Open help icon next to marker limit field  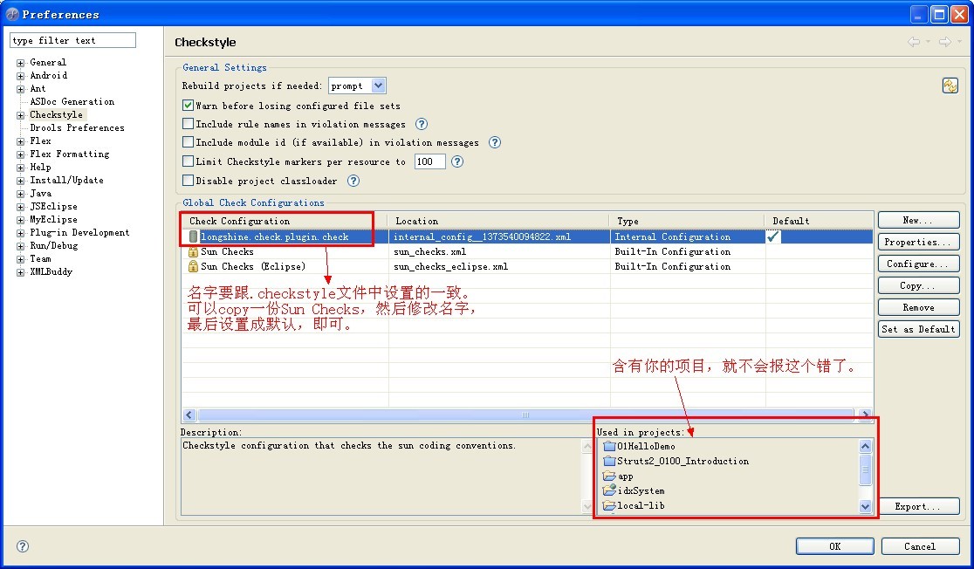[457, 161]
